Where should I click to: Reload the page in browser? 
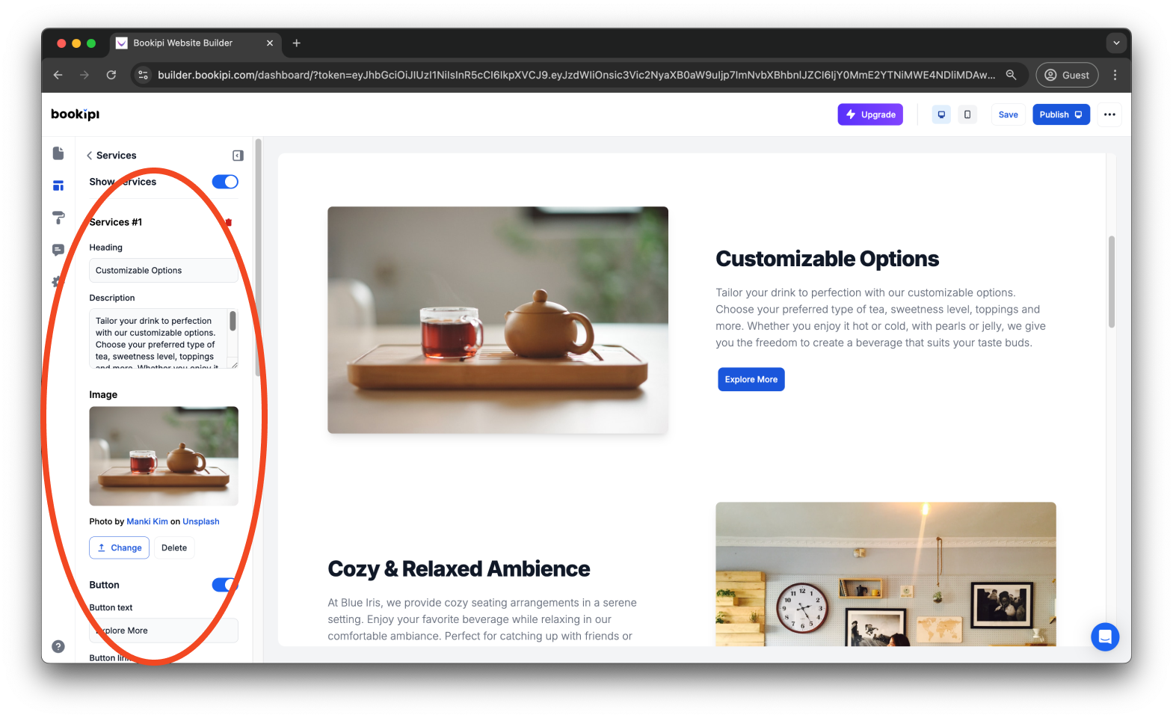click(x=111, y=75)
